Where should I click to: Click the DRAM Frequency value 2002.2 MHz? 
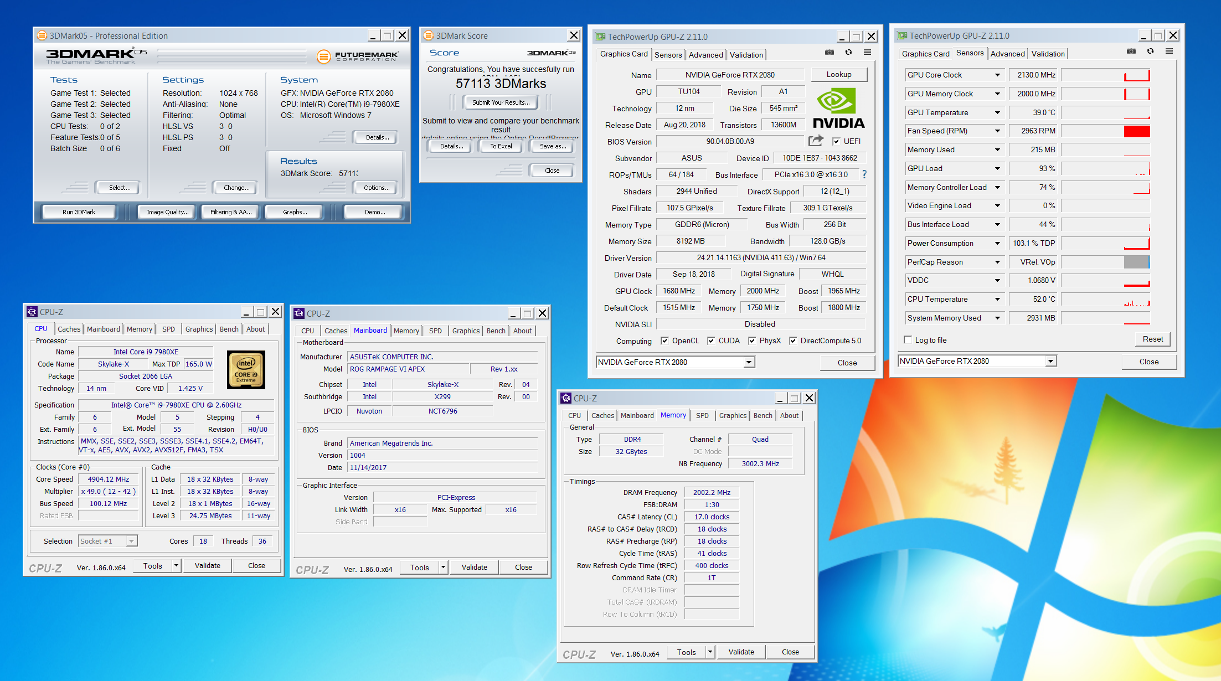tap(712, 492)
